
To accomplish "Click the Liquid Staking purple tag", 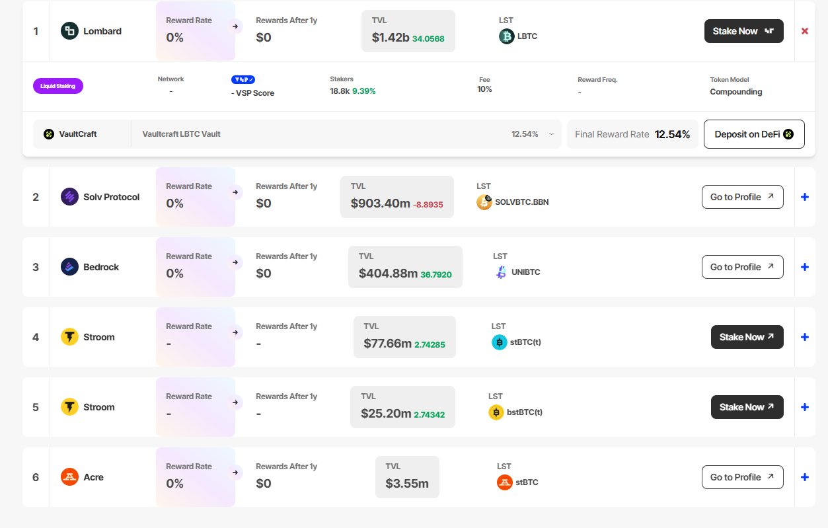I will (58, 86).
